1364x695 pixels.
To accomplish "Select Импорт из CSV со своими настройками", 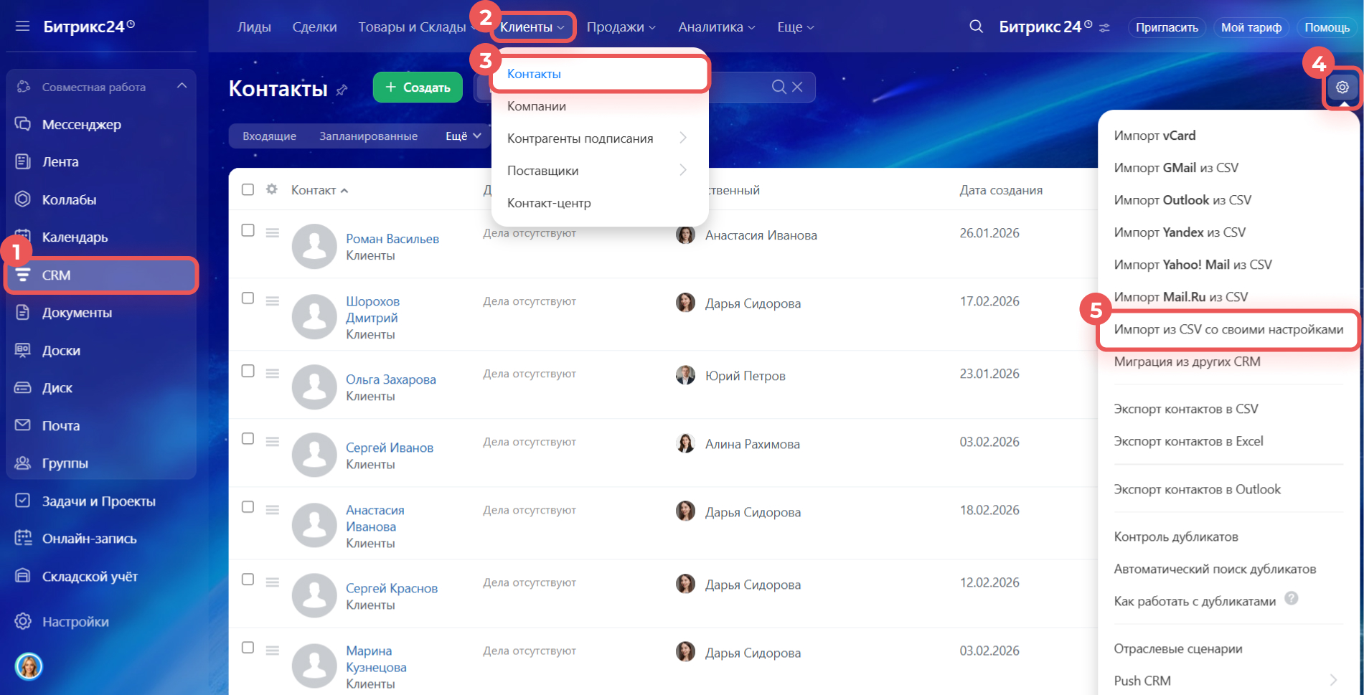I will click(1228, 329).
